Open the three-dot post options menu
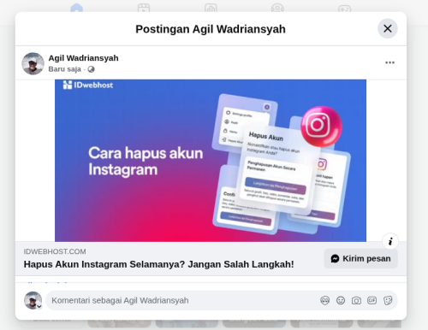This screenshot has width=428, height=330. (389, 62)
